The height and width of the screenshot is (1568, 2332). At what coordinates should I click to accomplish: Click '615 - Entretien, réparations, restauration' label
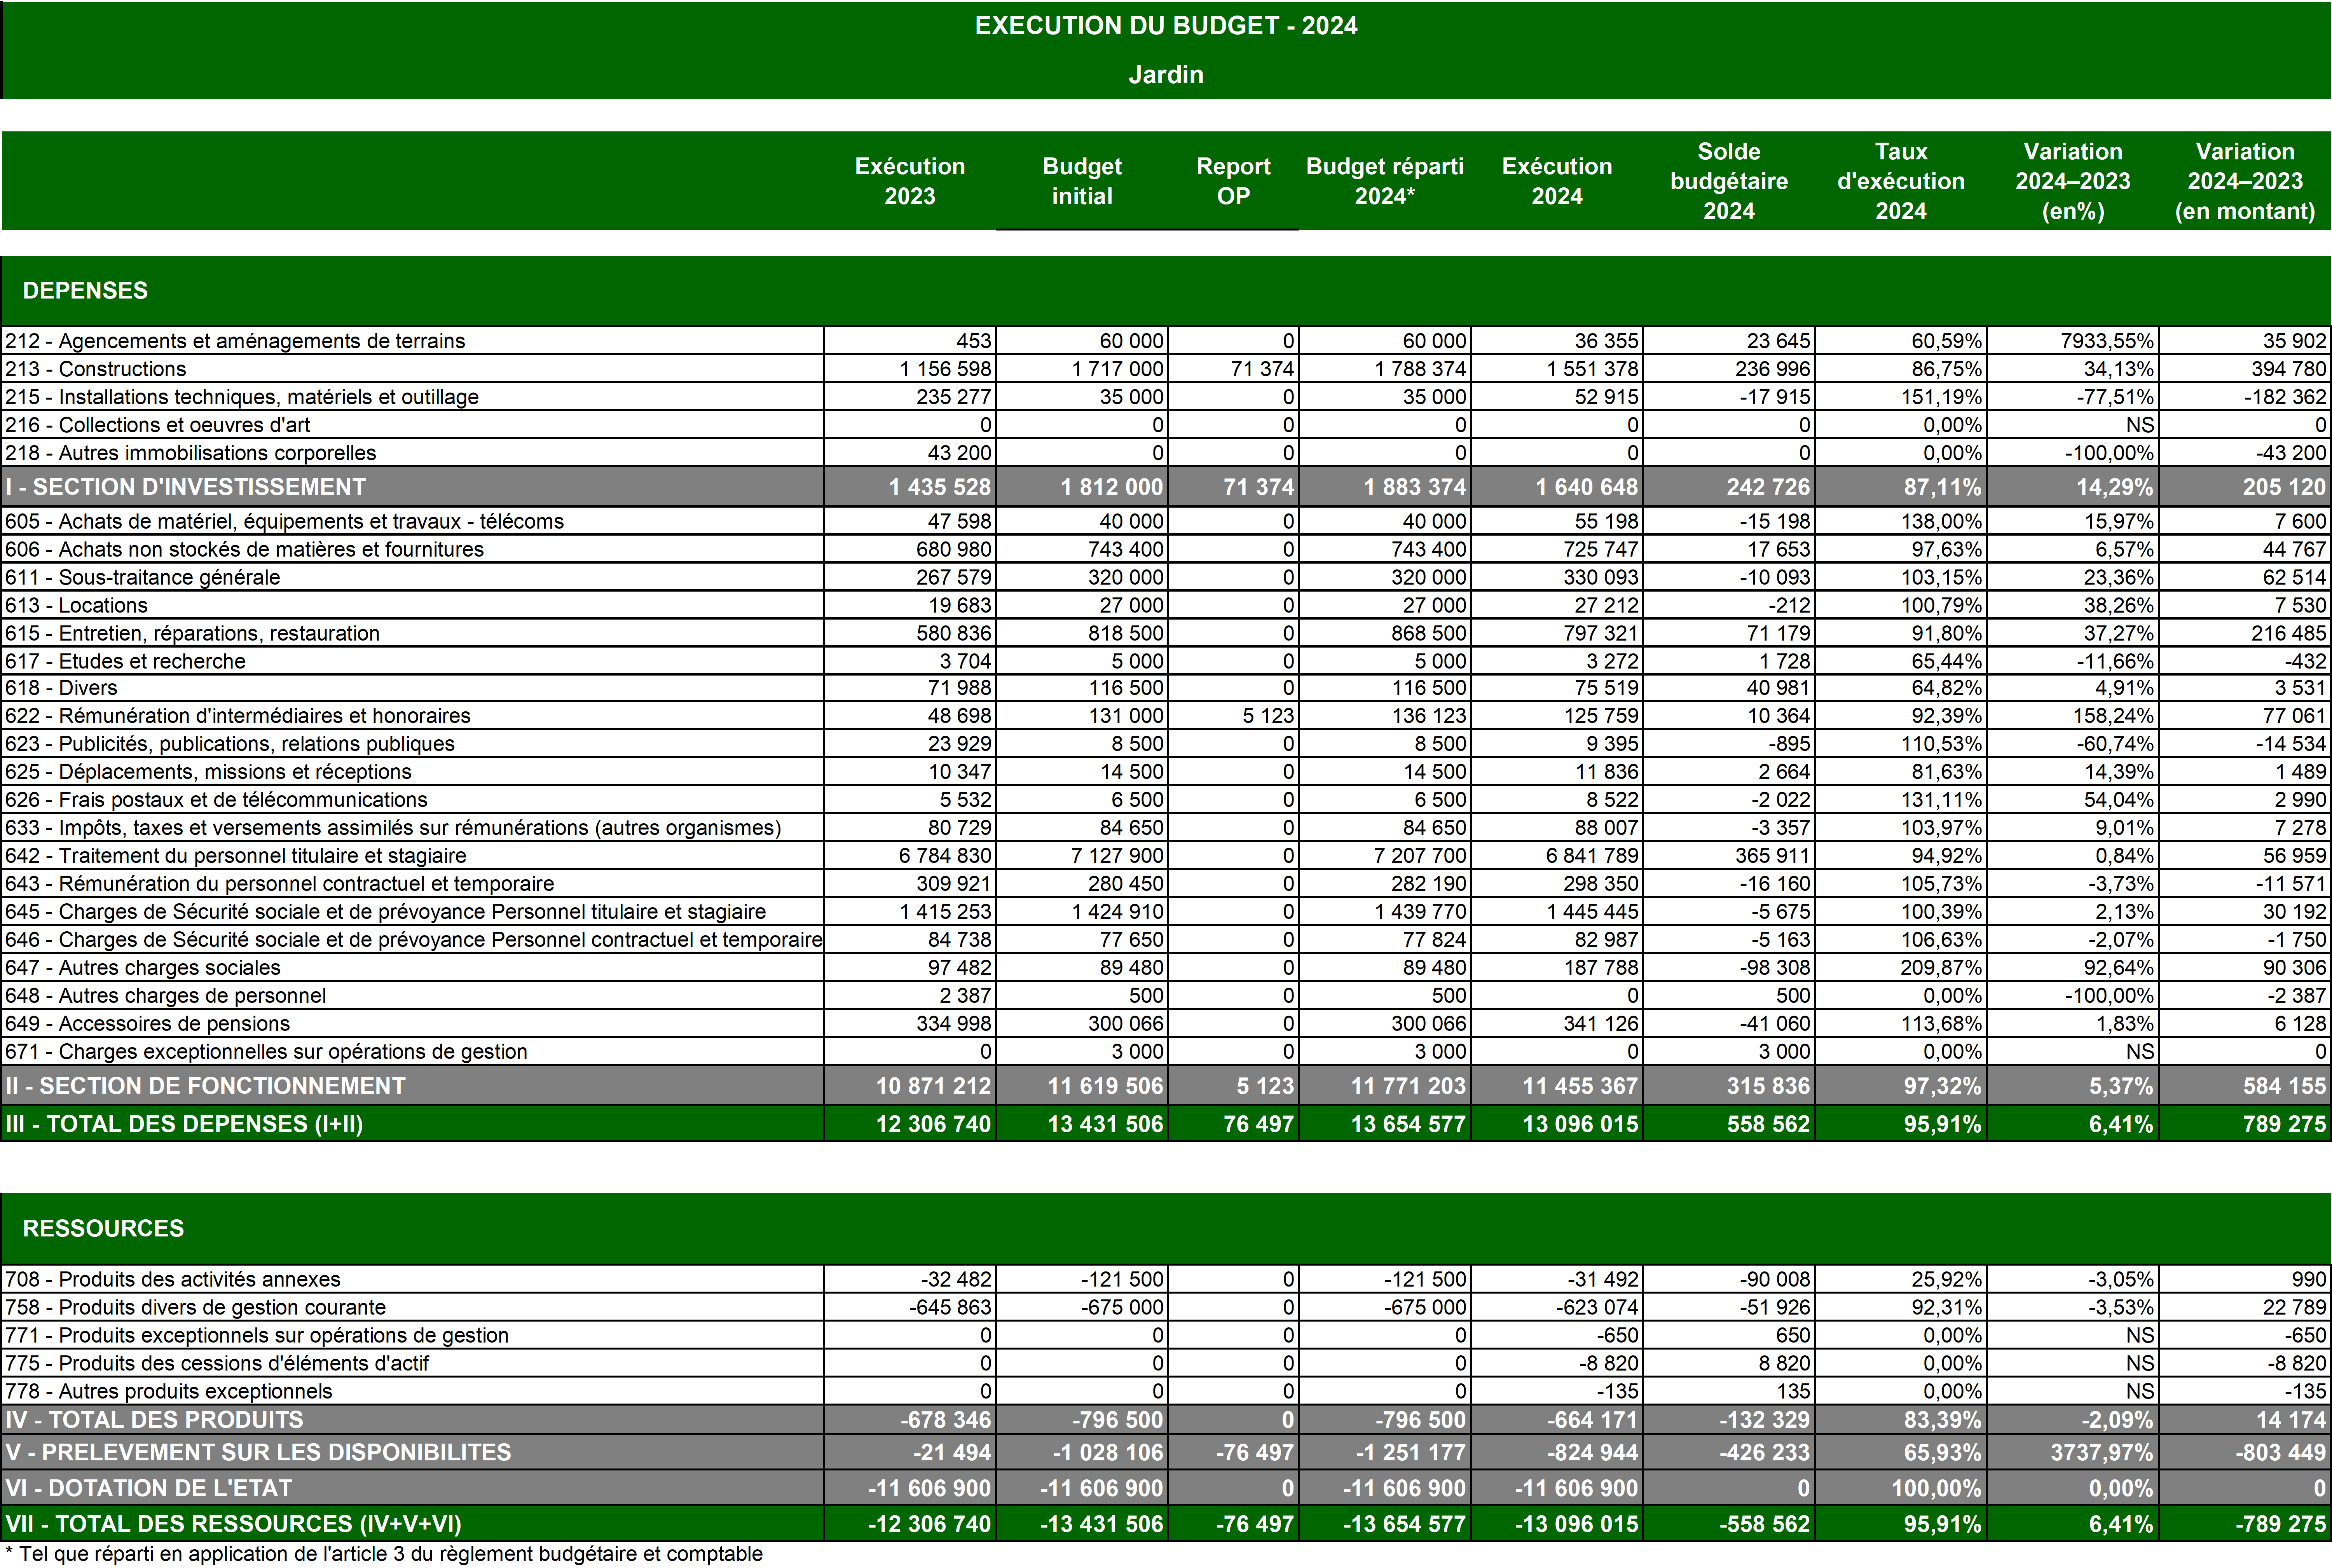[192, 633]
